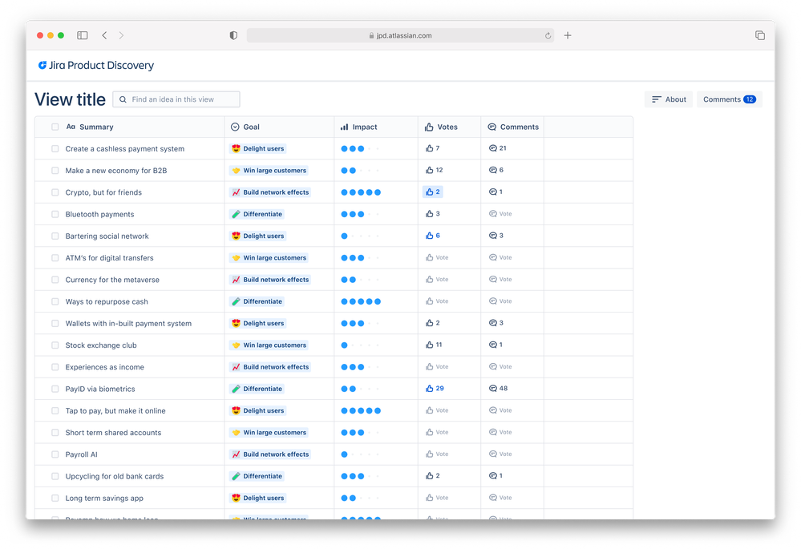Click Differentiate tag on Bluetooth payments
The height and width of the screenshot is (549, 801).
click(257, 215)
